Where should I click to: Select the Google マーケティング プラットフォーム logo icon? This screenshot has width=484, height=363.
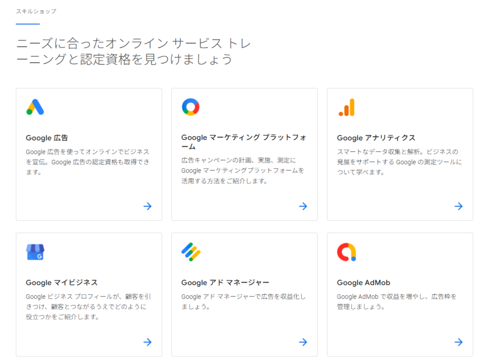click(191, 107)
